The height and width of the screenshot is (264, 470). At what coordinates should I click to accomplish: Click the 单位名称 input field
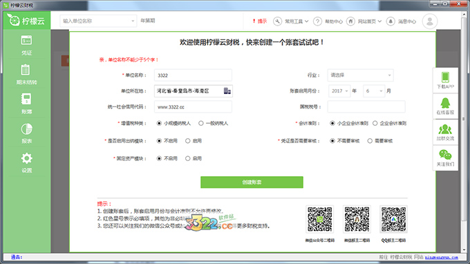coord(193,75)
